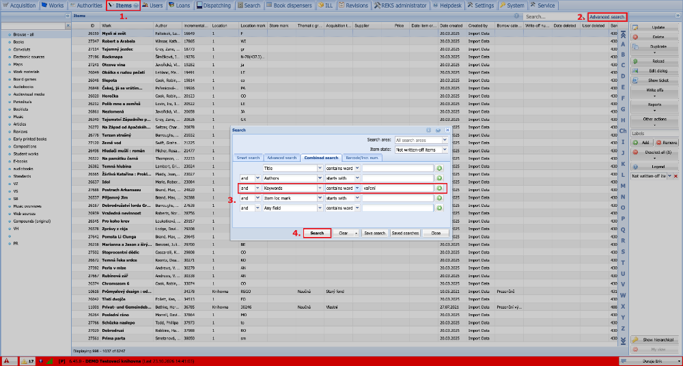The width and height of the screenshot is (683, 366).
Task: Open the Item loc mark dropdown
Action: click(x=320, y=198)
